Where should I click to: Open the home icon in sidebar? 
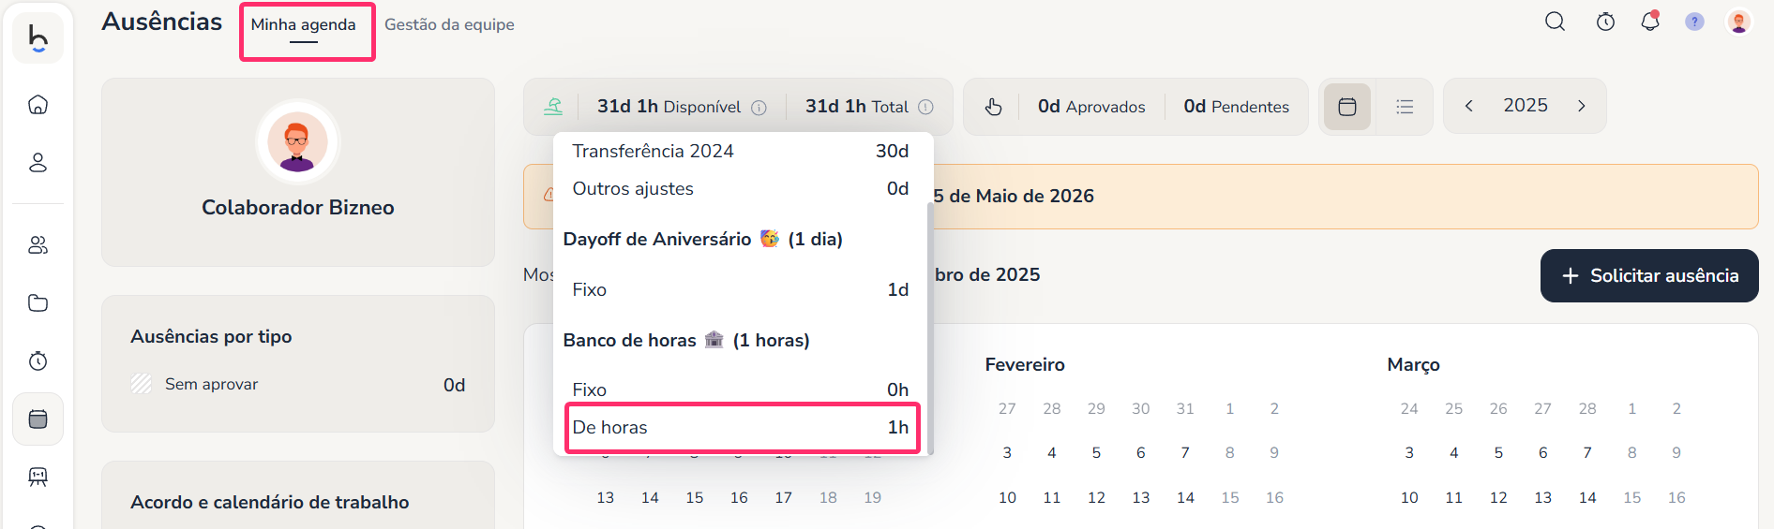[x=38, y=105]
